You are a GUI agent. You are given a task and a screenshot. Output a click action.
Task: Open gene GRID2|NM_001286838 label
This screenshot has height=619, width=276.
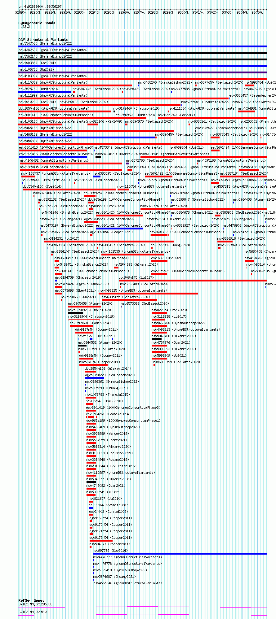pyautogui.click(x=35, y=604)
